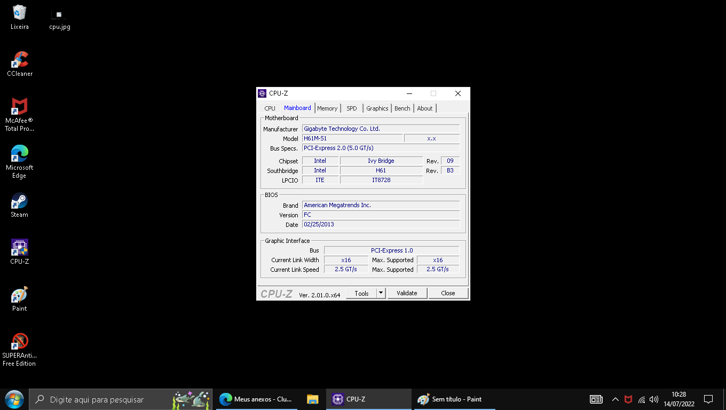726x410 pixels.
Task: Click Bus Specs value PCI-Express 2.0 (5.0 GT/s)
Action: [381, 148]
